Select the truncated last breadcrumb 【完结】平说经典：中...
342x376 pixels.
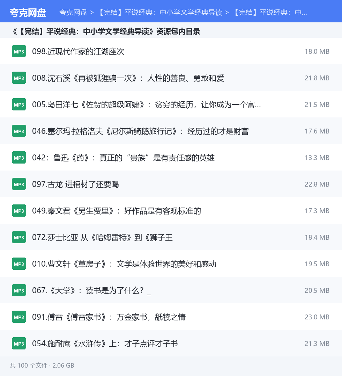pyautogui.click(x=270, y=13)
